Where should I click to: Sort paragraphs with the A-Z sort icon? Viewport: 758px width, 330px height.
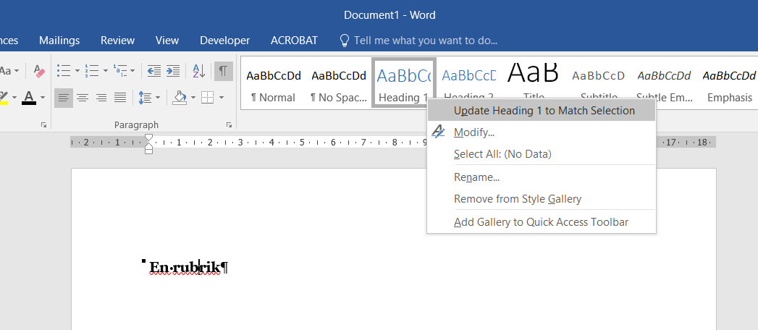pos(198,71)
